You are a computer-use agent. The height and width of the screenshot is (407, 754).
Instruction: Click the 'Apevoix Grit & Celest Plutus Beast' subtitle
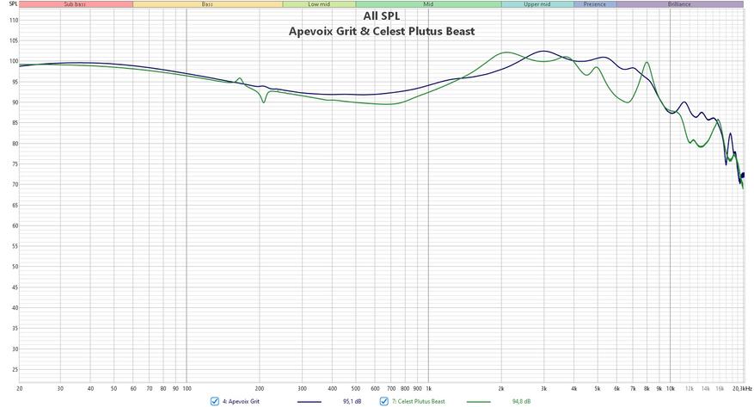pos(382,31)
